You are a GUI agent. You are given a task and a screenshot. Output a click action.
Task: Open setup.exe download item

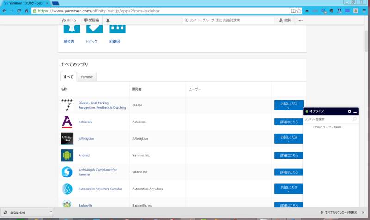tap(25, 212)
